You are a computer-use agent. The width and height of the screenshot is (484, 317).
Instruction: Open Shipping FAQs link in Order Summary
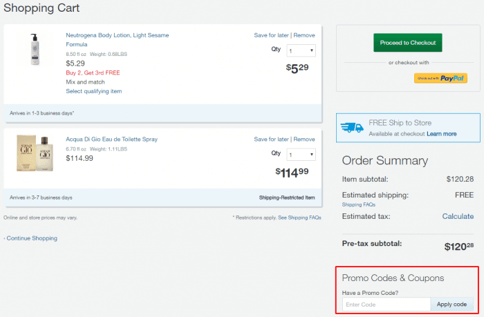pyautogui.click(x=359, y=204)
